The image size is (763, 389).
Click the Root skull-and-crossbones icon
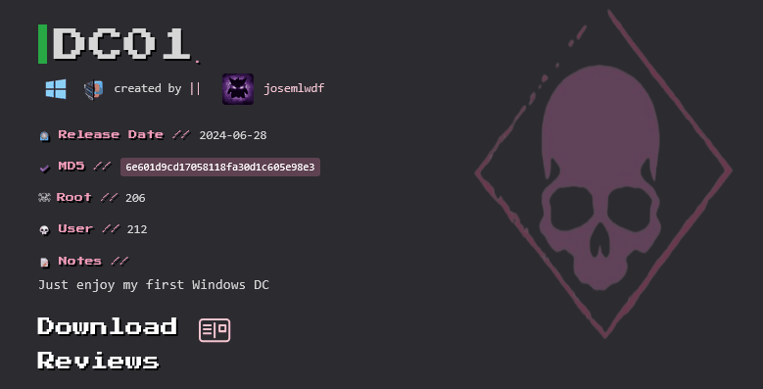tap(44, 198)
